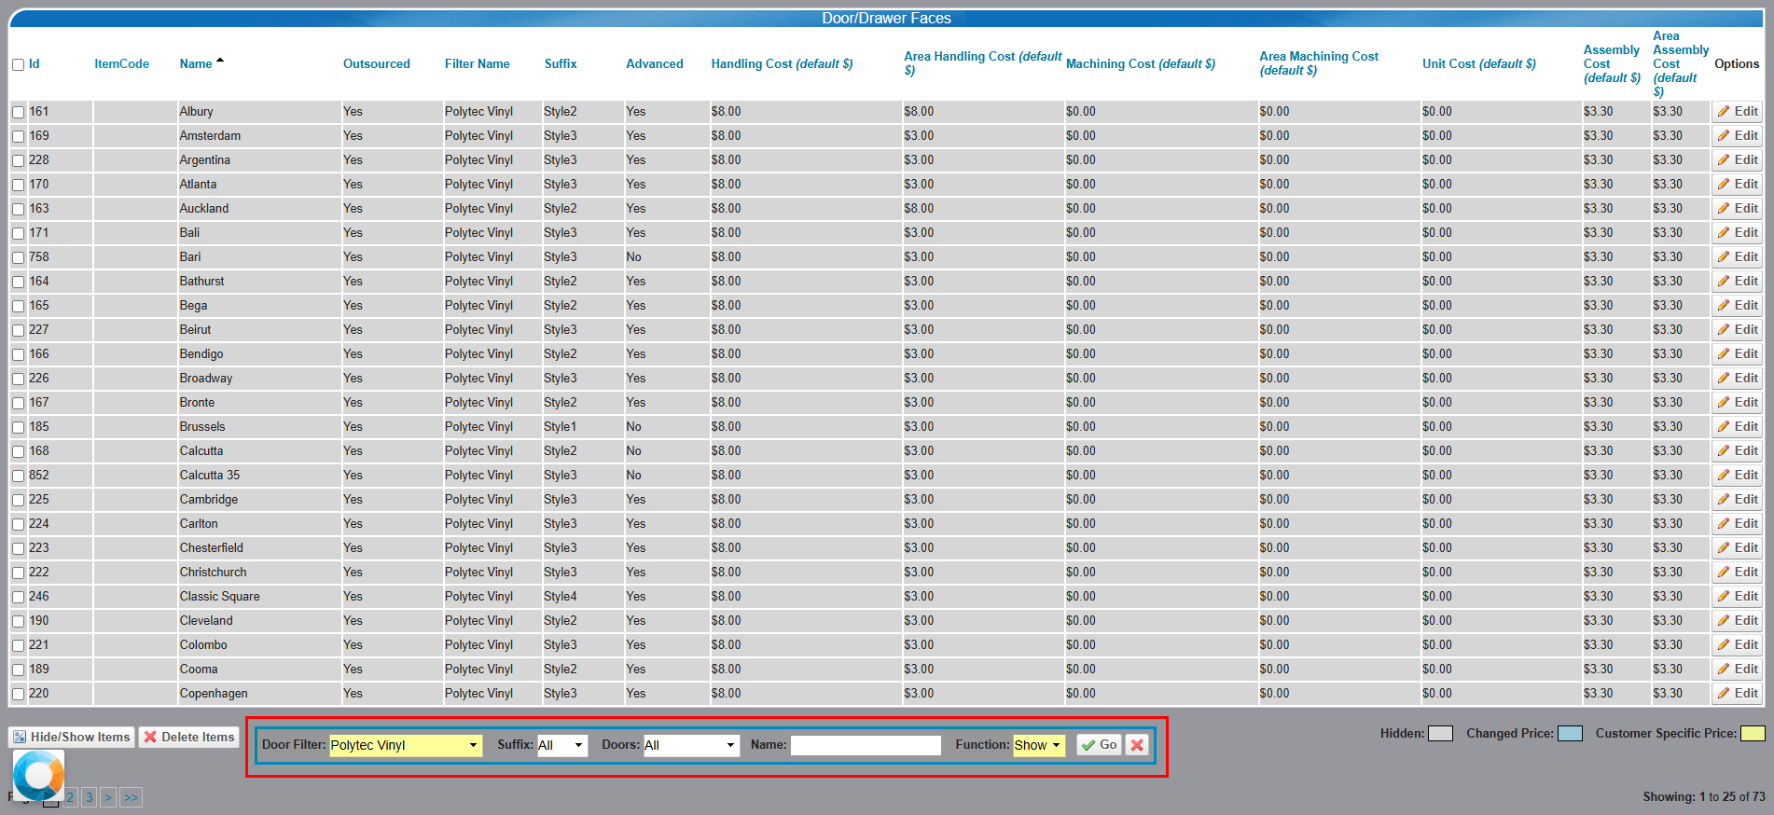Image resolution: width=1774 pixels, height=815 pixels.
Task: Go to page 2 of results
Action: 70,797
